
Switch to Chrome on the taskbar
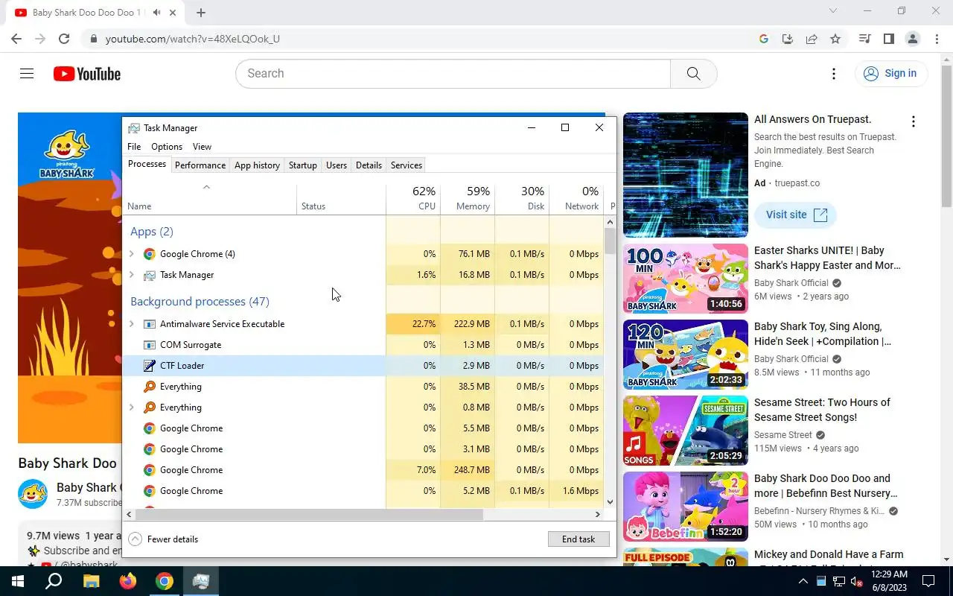(x=164, y=581)
